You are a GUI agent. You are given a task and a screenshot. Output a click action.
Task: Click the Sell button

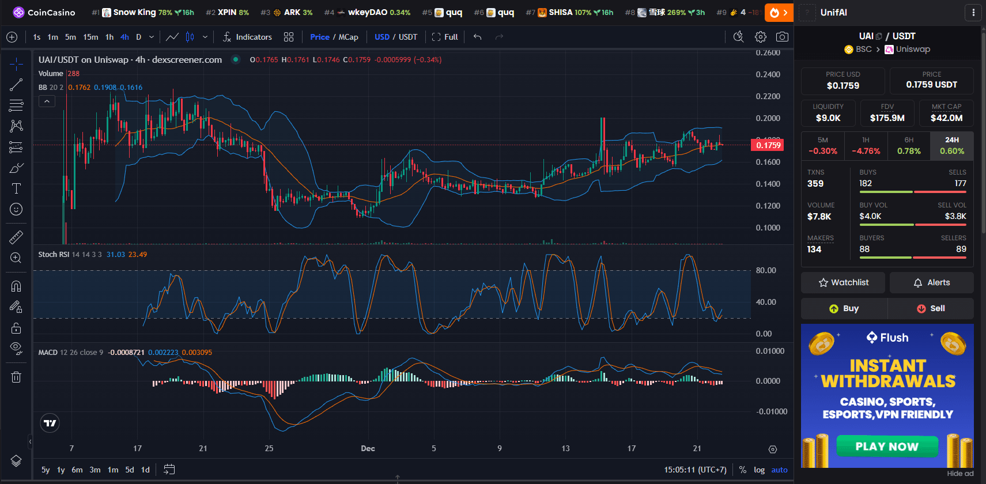[931, 308]
